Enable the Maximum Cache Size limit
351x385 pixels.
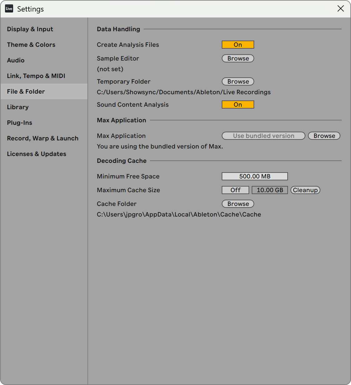pos(235,190)
